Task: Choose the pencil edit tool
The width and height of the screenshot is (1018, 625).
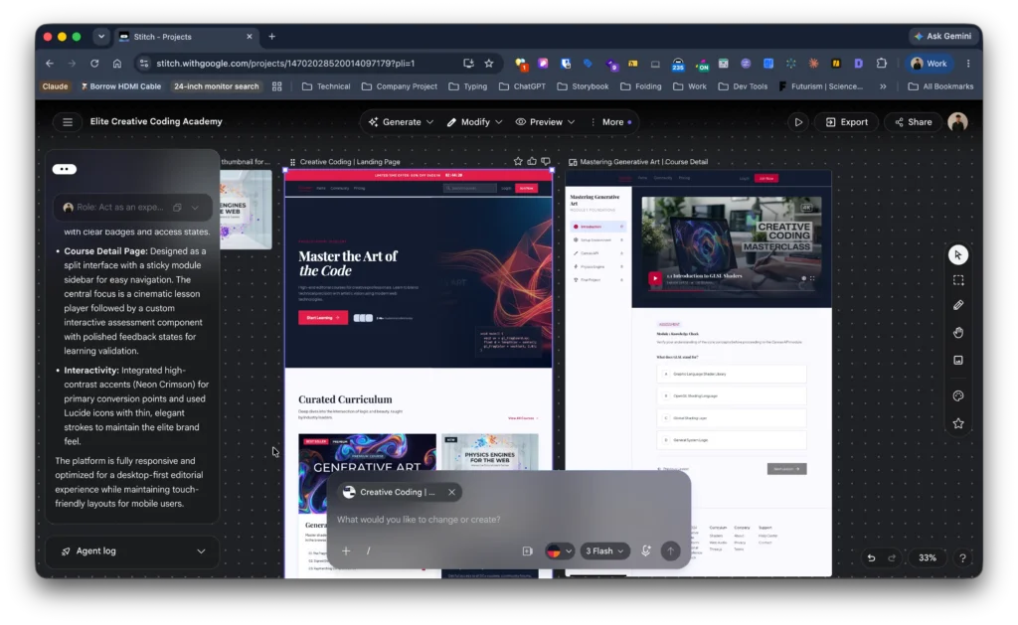Action: click(x=957, y=305)
